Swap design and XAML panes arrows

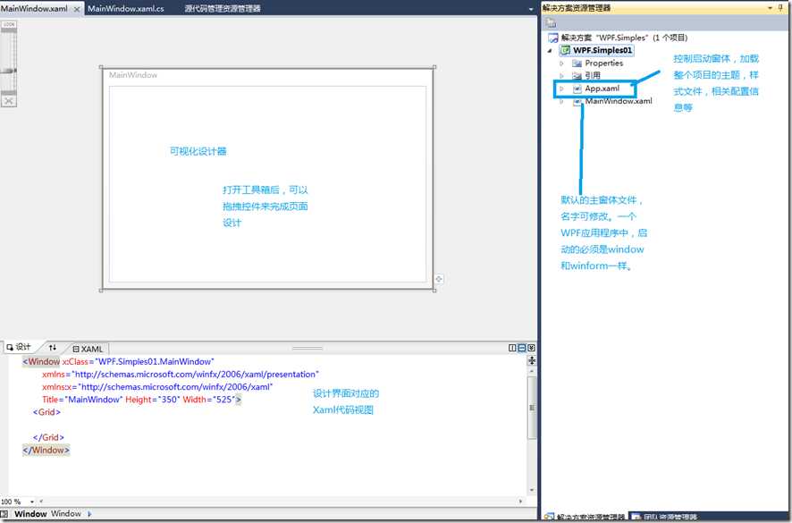coord(53,348)
